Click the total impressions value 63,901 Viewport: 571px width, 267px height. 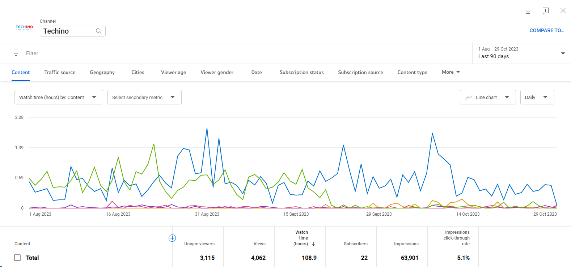click(410, 258)
